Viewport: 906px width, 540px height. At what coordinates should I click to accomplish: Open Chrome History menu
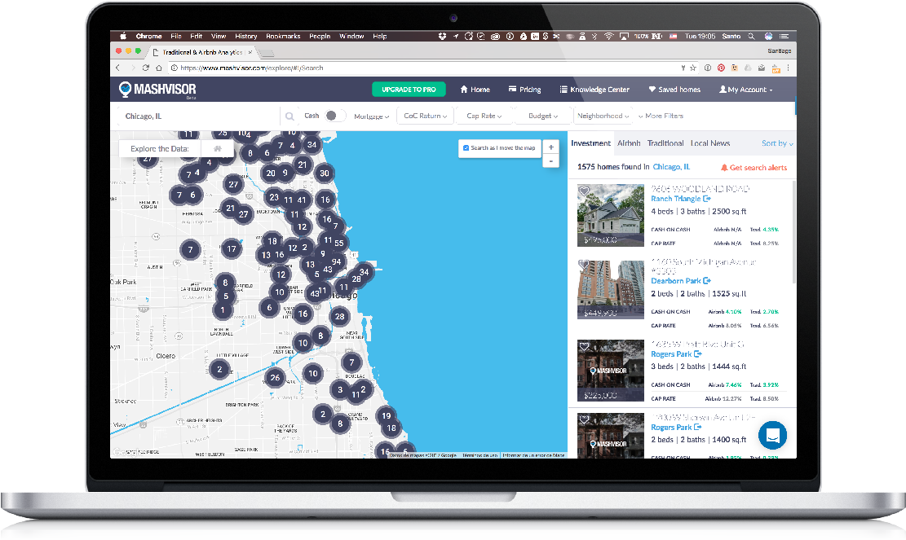pyautogui.click(x=246, y=36)
